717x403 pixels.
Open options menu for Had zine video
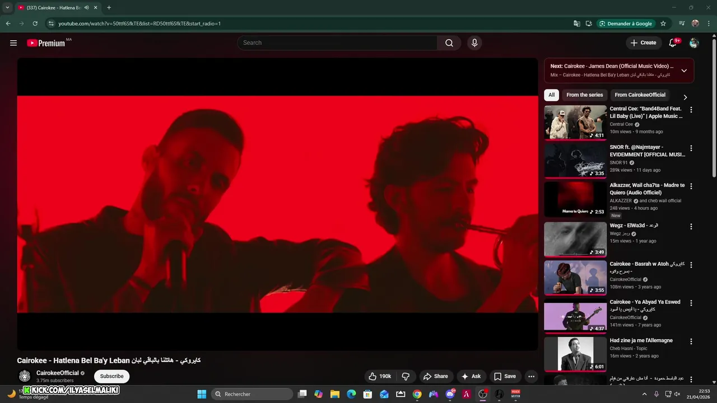tap(691, 341)
